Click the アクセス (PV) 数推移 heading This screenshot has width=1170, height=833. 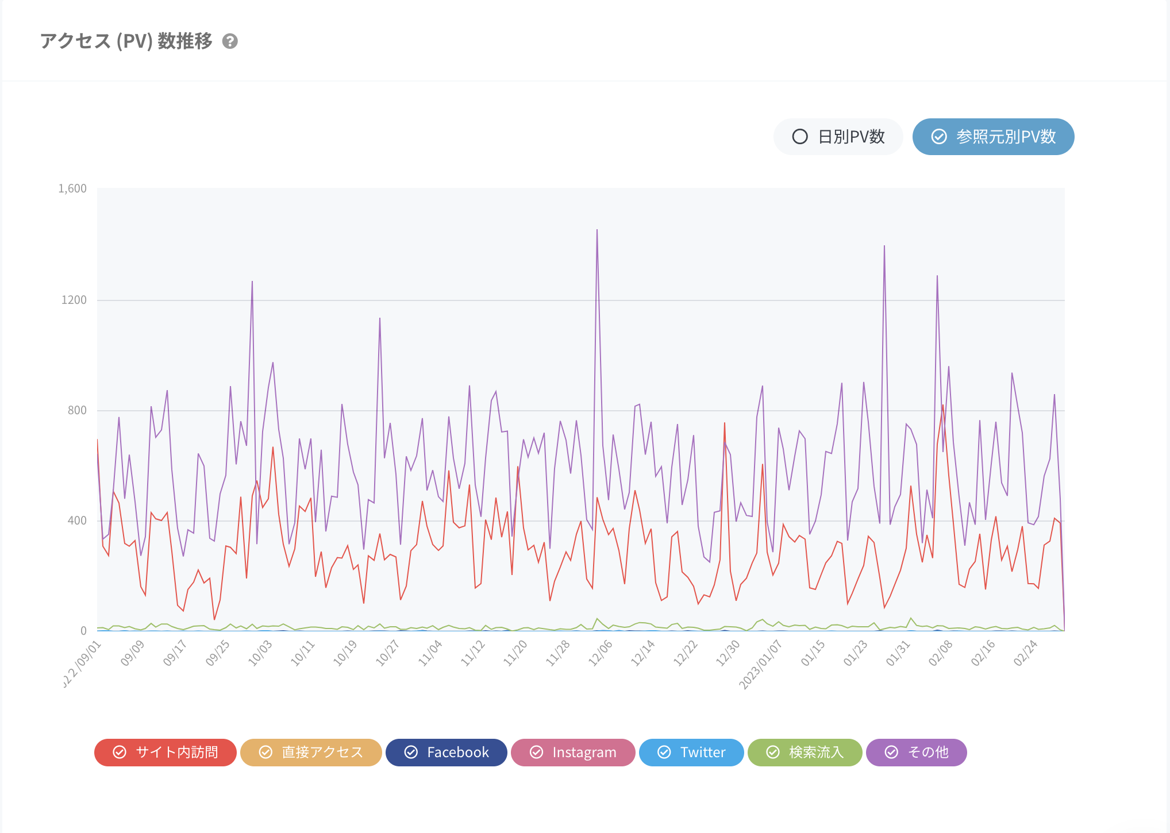(x=126, y=41)
